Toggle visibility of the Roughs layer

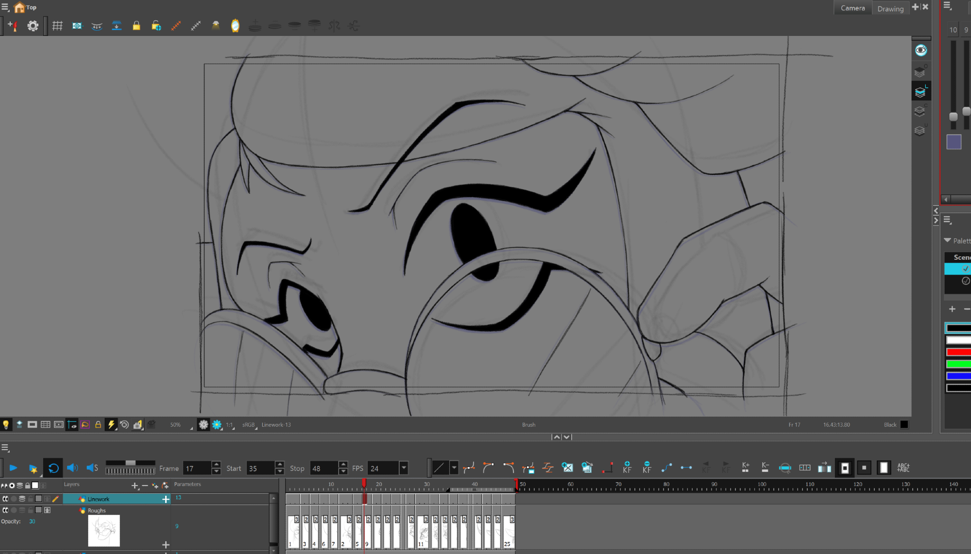click(5, 510)
